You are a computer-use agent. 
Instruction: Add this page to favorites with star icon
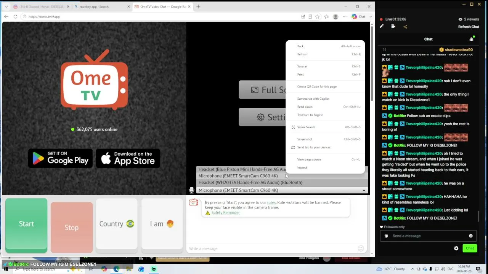317,17
